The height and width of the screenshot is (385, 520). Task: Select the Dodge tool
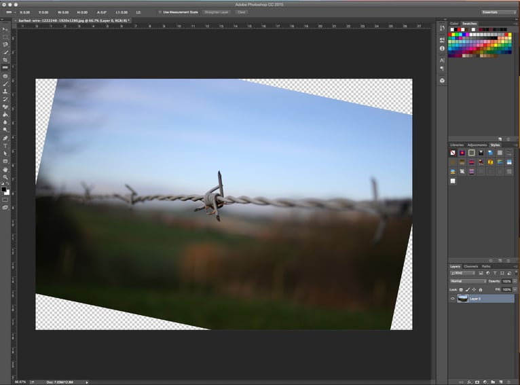tap(5, 130)
